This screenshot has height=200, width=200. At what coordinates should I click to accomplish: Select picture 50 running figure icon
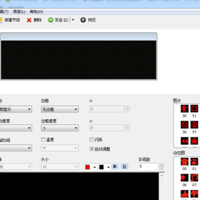coord(184,109)
